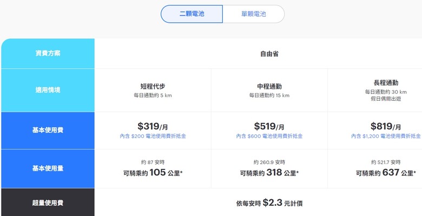
Task: Open 內含 $1,200 電池使用費折抵金 link
Action: (x=386, y=136)
